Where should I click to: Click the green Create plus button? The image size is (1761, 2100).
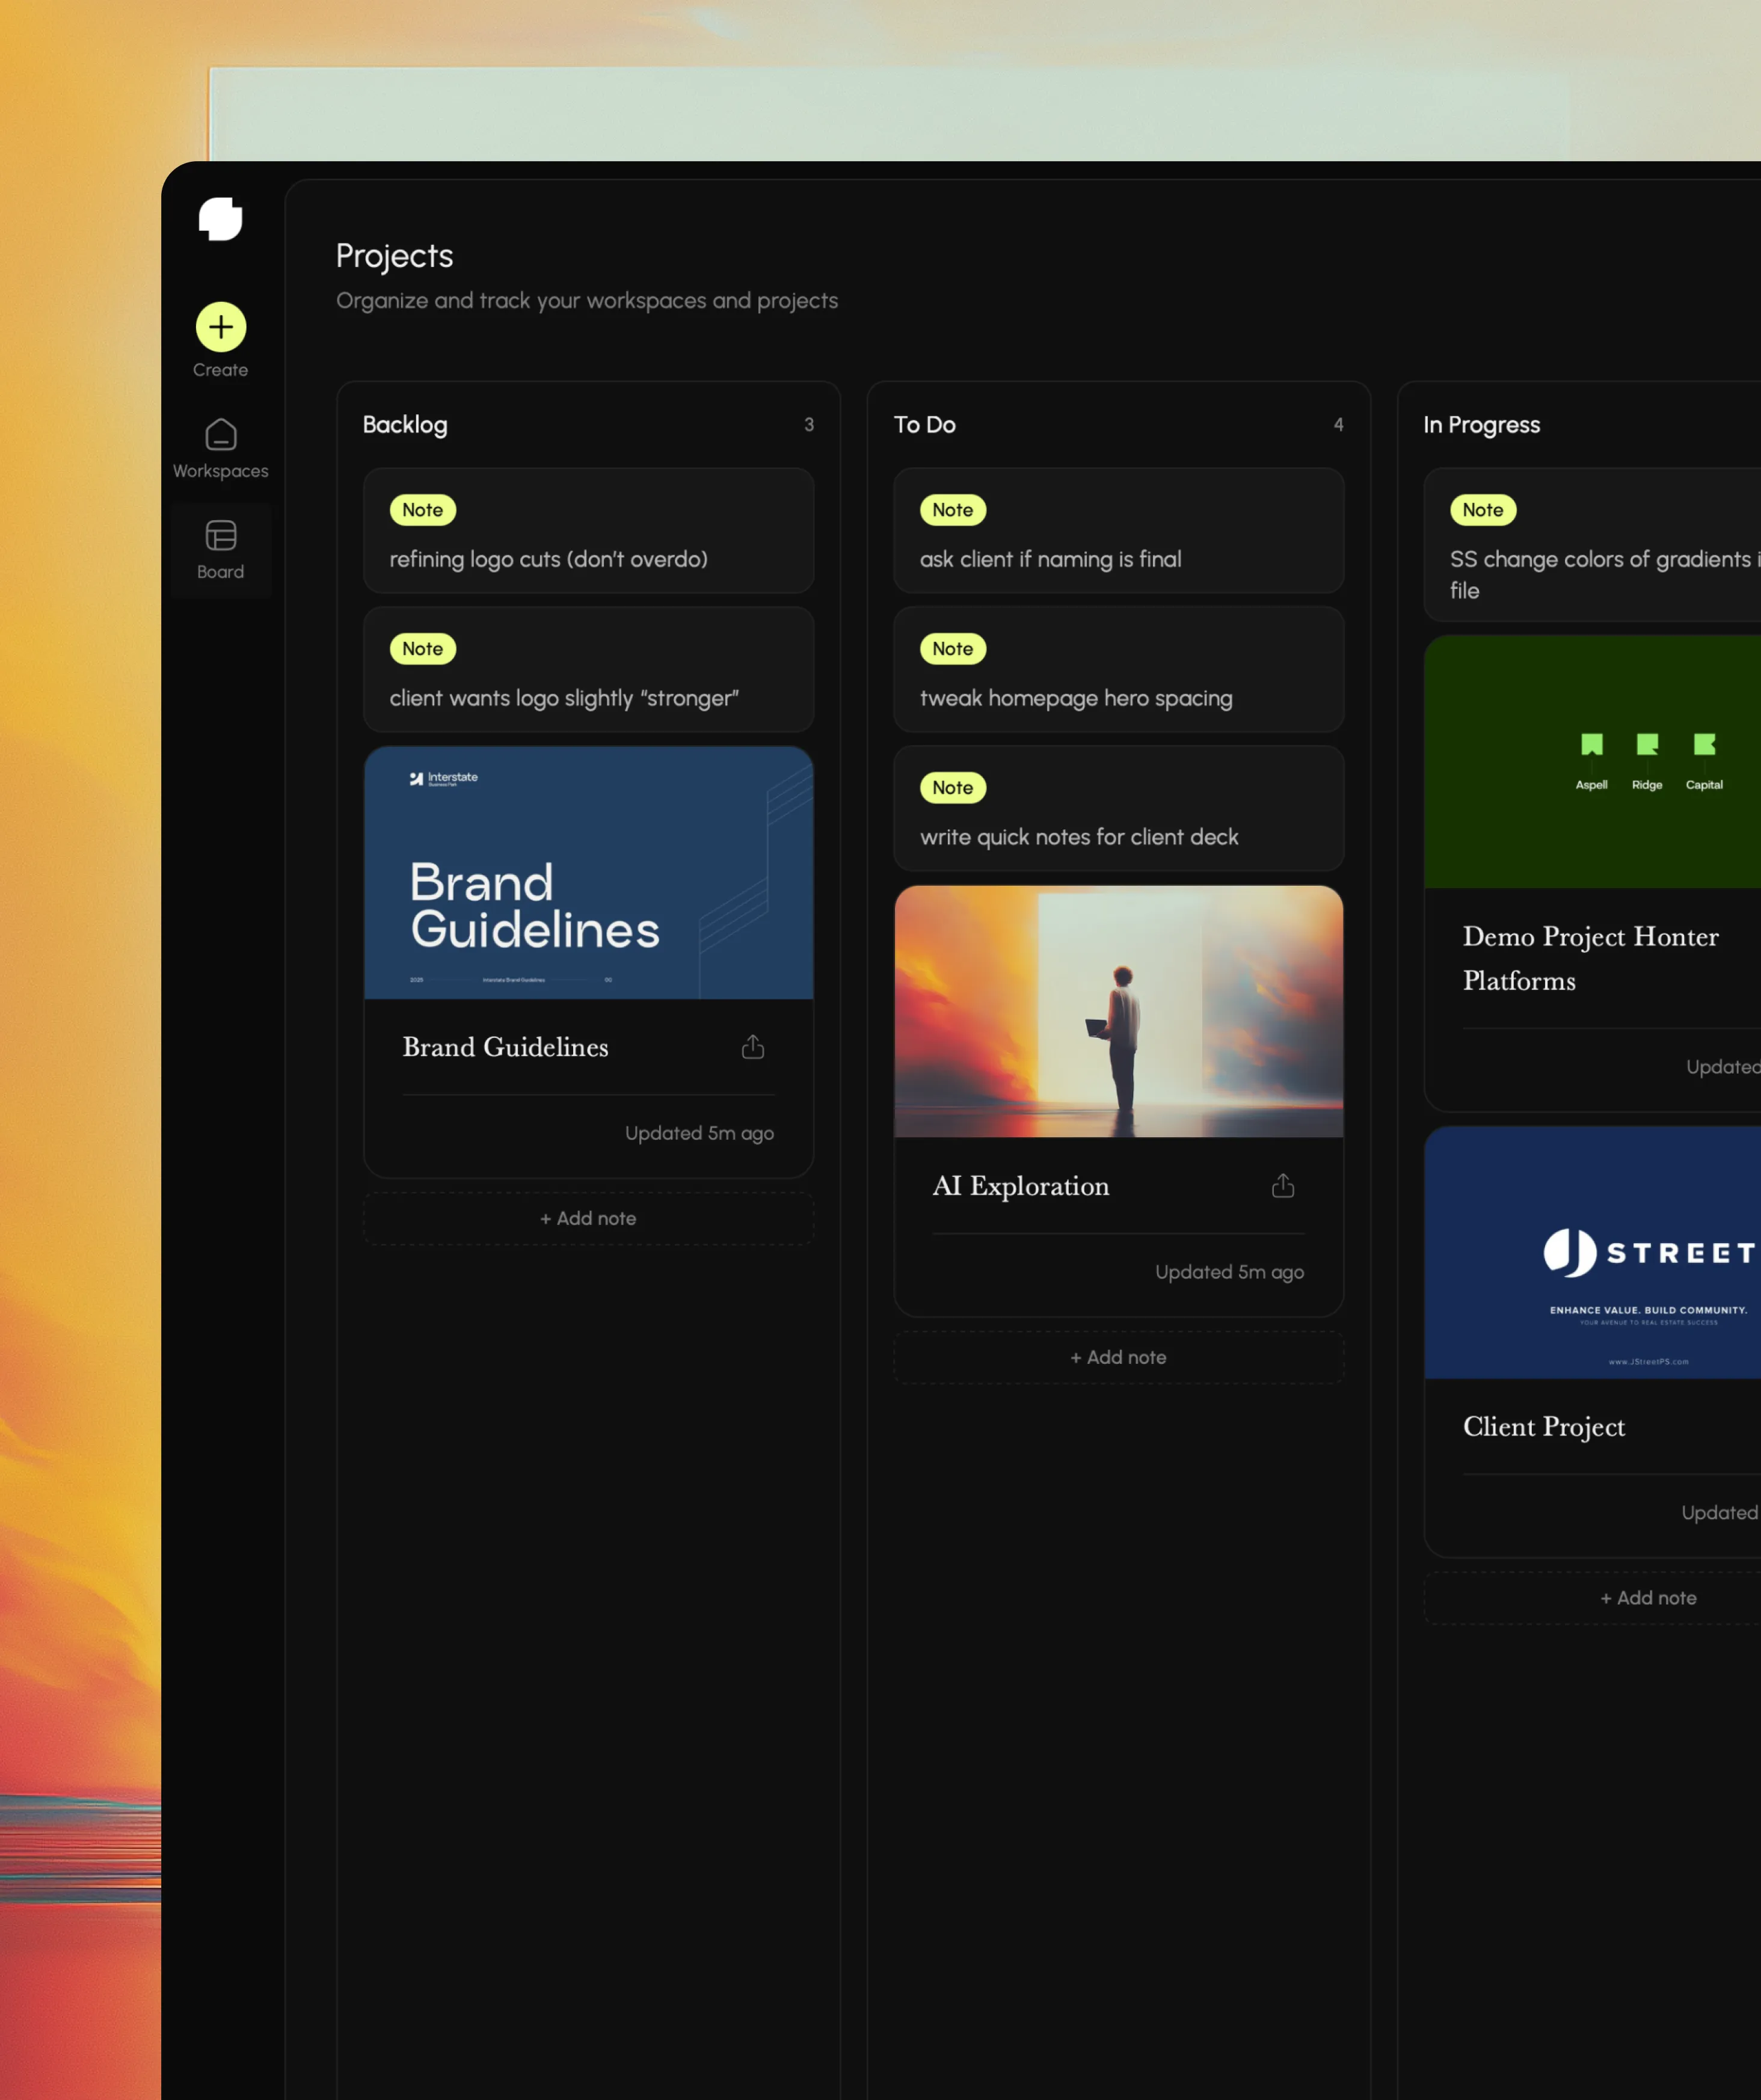220,327
